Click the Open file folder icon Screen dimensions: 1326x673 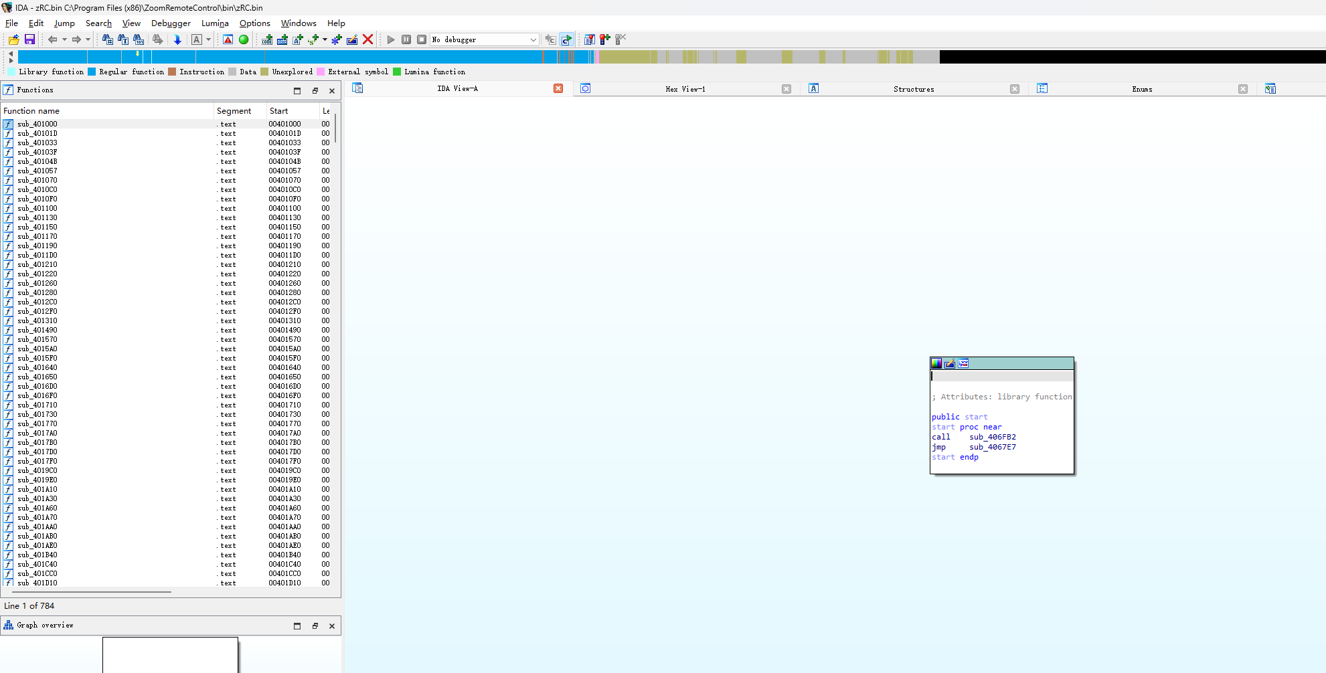click(x=13, y=39)
